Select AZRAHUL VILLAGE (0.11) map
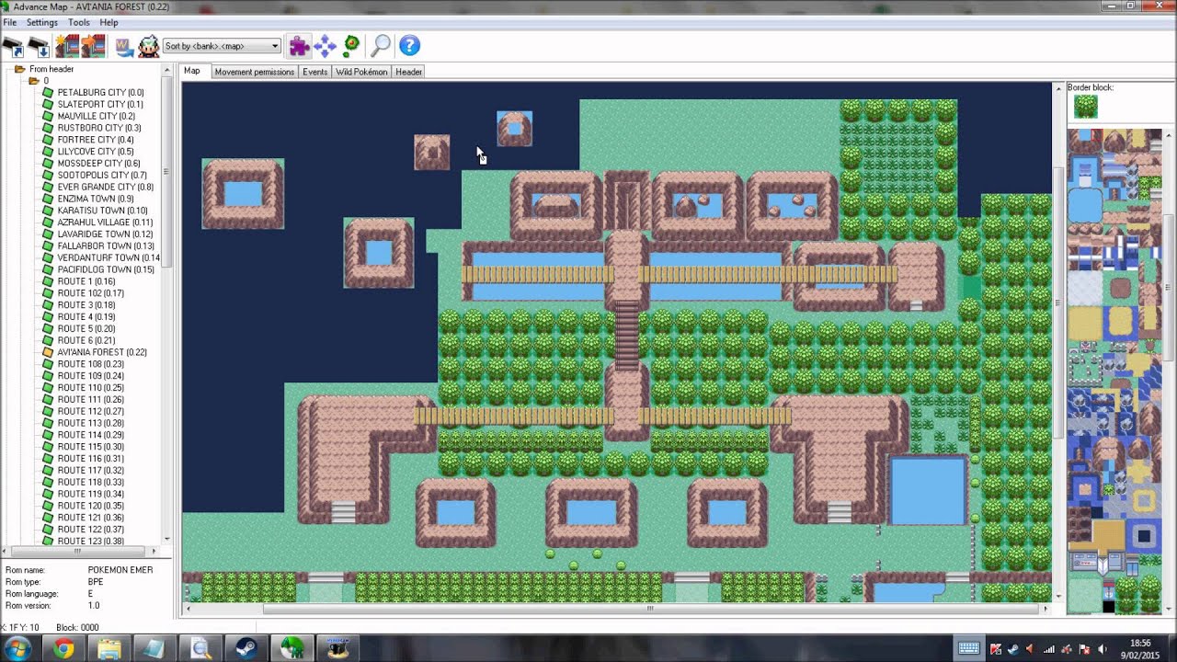 tap(106, 223)
